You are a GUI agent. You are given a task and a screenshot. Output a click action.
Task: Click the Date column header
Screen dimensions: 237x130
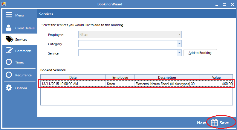point(73,77)
